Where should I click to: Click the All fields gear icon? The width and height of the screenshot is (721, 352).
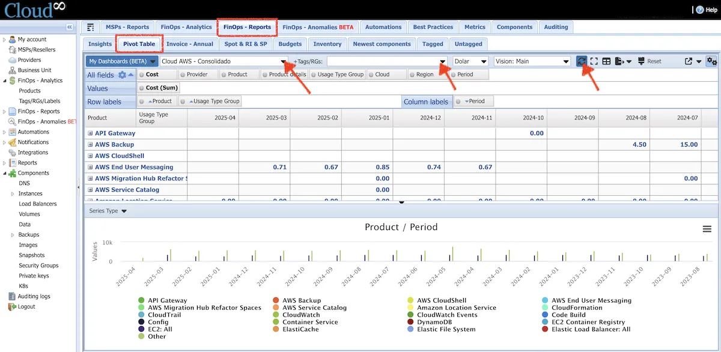click(x=123, y=75)
